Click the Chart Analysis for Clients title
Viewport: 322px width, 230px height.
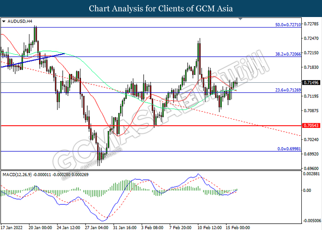[x=161, y=8]
